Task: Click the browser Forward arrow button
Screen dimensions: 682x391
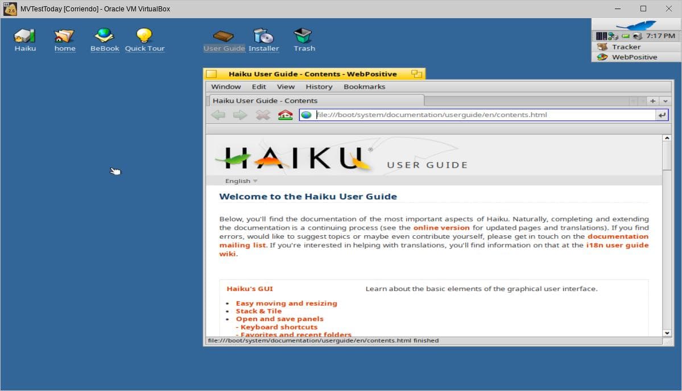Action: coord(240,115)
